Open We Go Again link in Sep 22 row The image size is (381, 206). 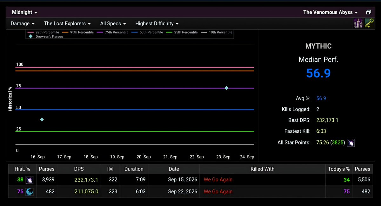(x=218, y=192)
